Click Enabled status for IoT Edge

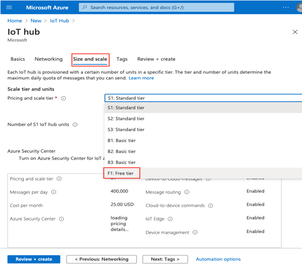(256, 218)
